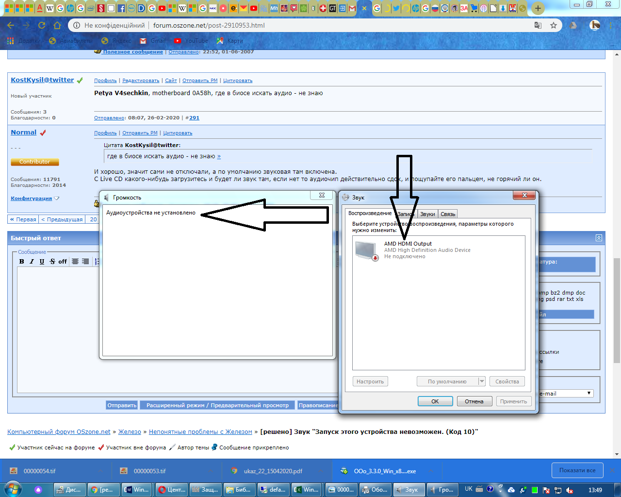621x497 pixels.
Task: Open the Excel taskbar window
Action: [306, 490]
